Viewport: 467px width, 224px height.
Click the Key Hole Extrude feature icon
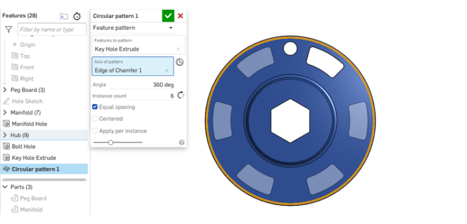(x=6, y=158)
